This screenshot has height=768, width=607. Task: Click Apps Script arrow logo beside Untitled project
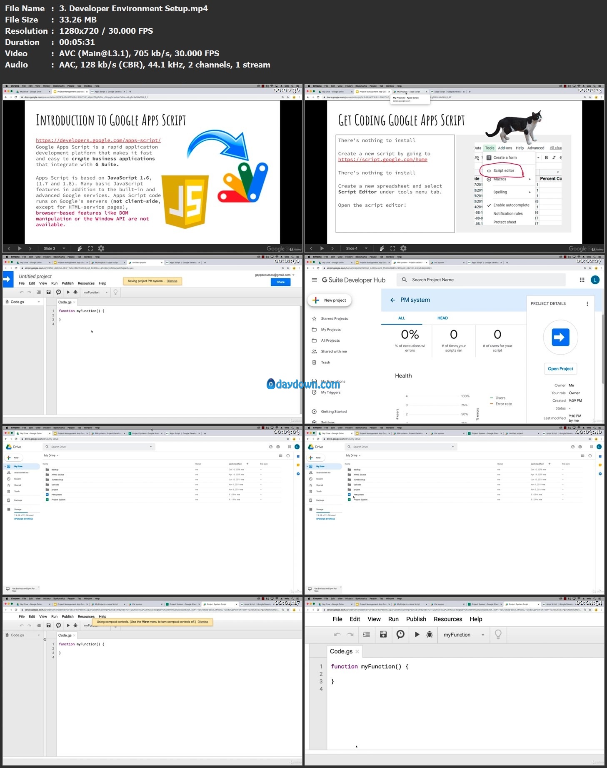coord(8,279)
